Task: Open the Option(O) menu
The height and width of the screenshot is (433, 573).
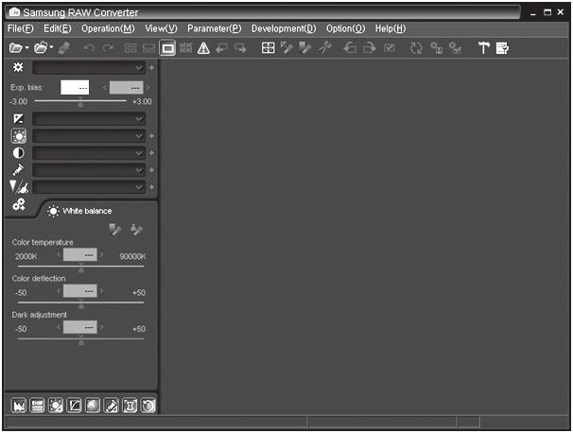Action: tap(346, 28)
